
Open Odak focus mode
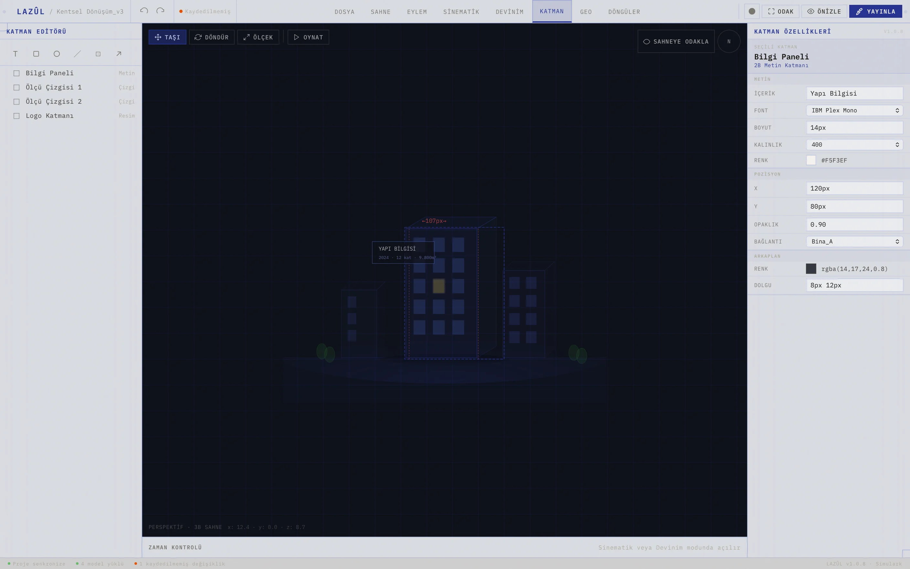780,11
